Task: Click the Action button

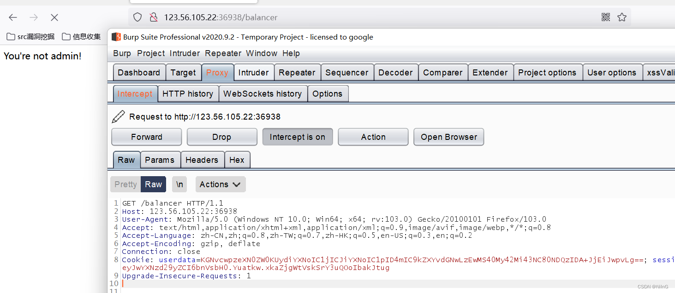Action: click(373, 137)
